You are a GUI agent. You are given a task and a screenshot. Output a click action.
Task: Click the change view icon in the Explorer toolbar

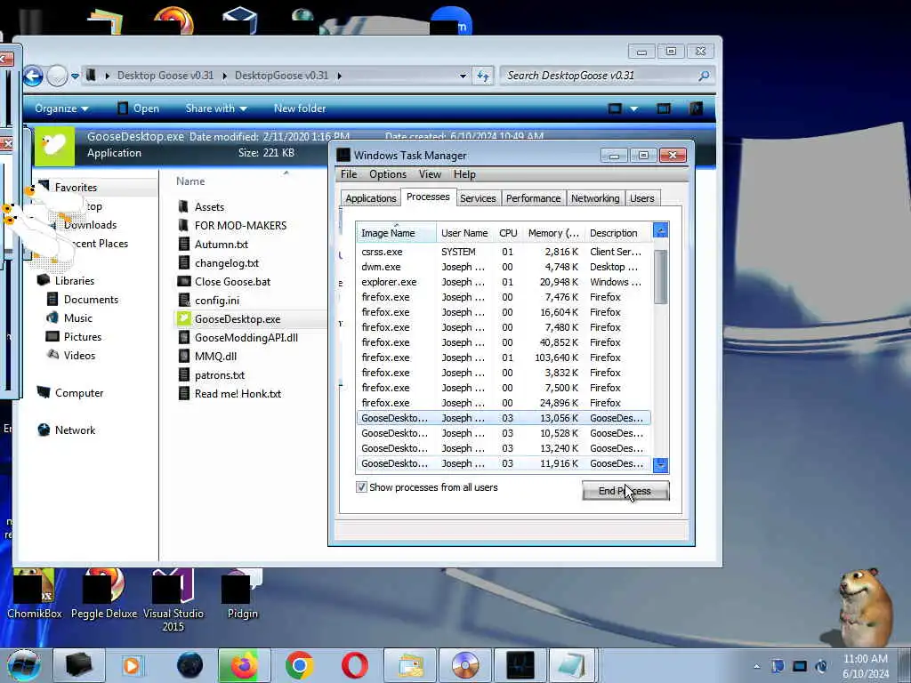pos(615,108)
